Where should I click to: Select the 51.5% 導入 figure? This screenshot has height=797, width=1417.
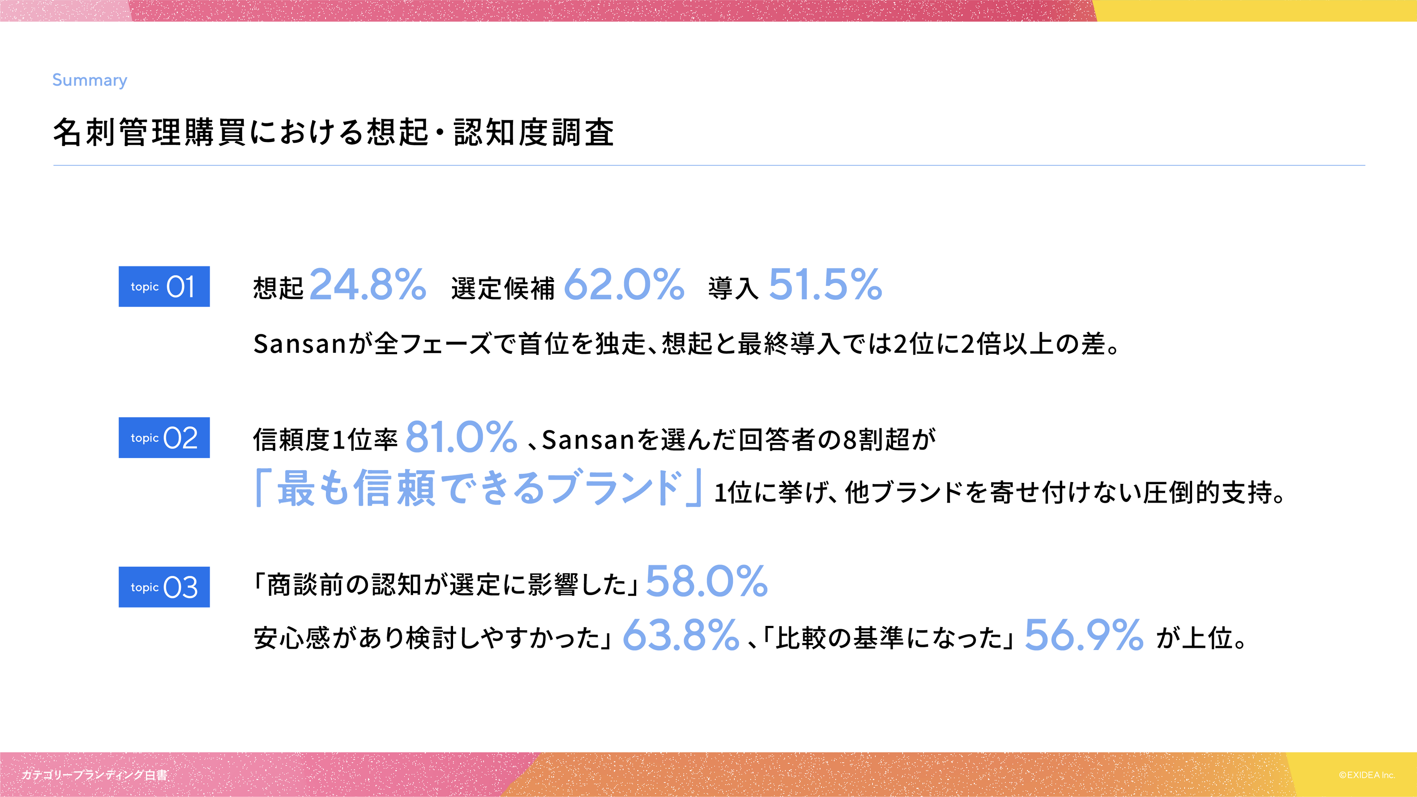pos(825,286)
